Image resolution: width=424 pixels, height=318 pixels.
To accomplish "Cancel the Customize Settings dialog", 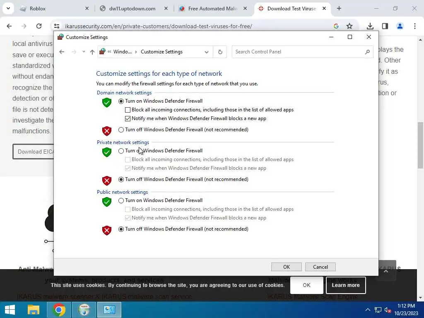I will 320,267.
